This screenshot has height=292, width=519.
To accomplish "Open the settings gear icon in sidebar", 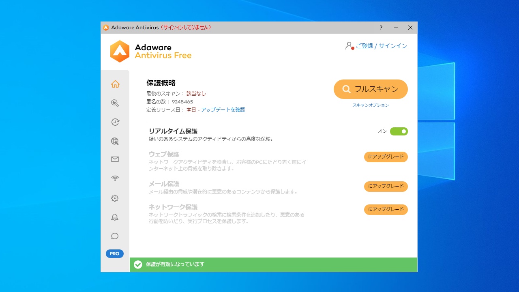I will point(115,198).
